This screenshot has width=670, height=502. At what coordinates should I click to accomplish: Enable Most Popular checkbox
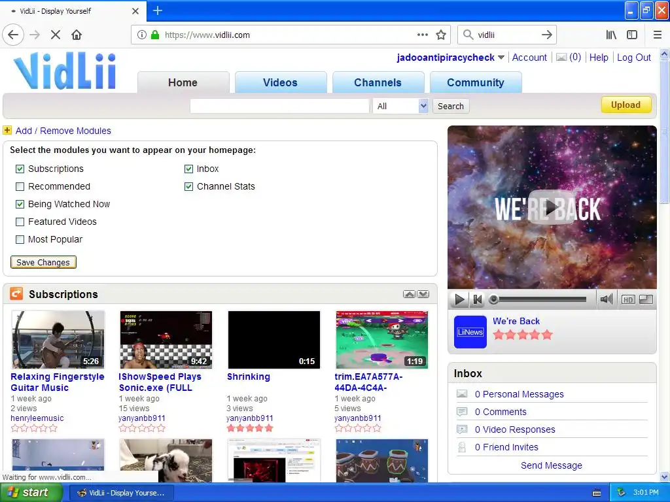pyautogui.click(x=20, y=239)
